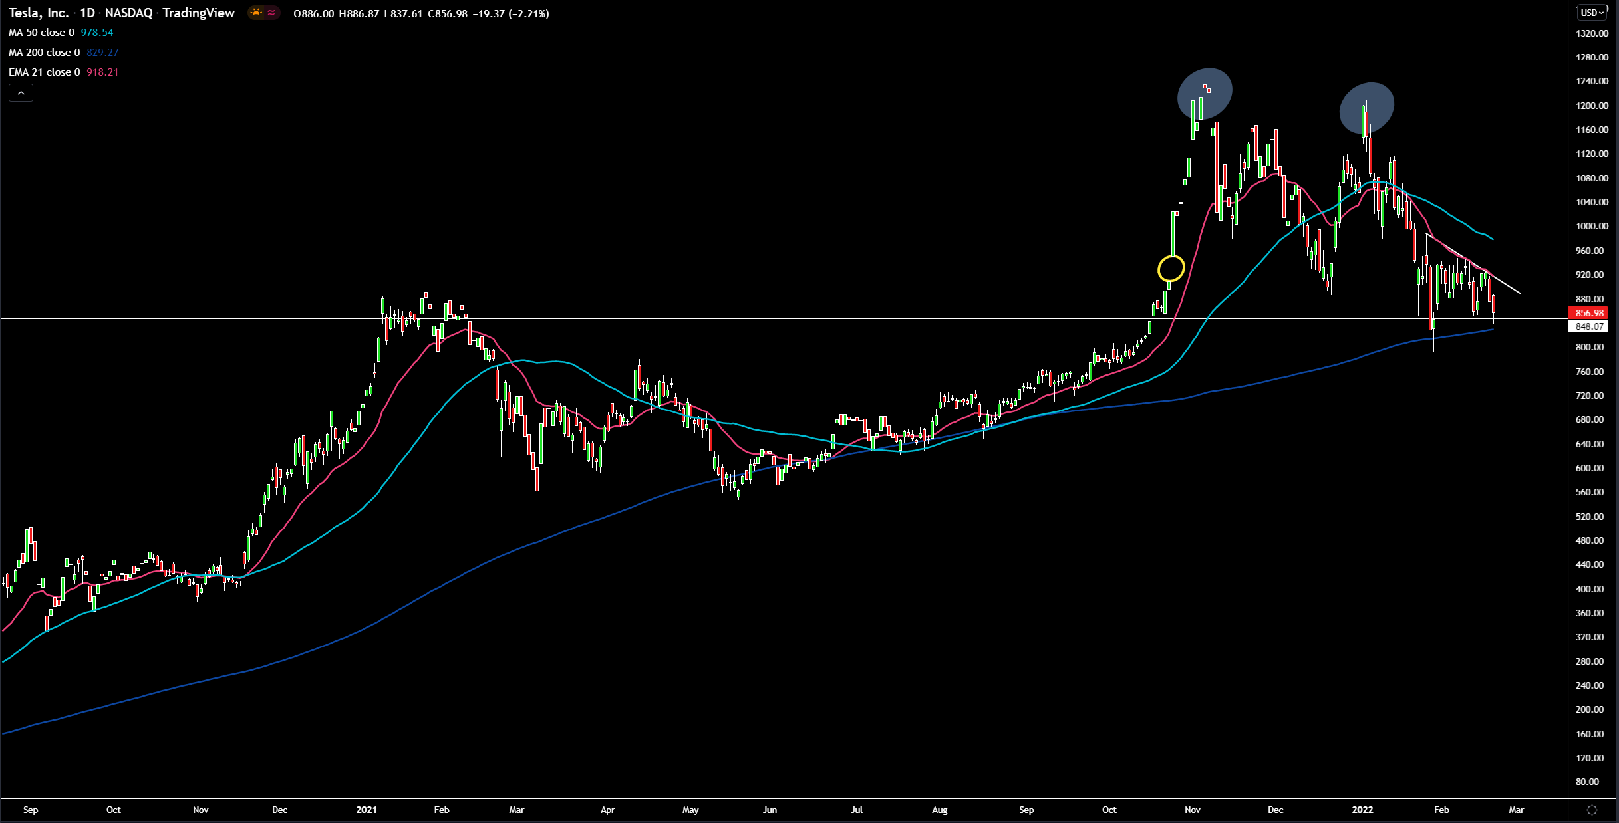Open the USD currency dropdown

point(1592,13)
